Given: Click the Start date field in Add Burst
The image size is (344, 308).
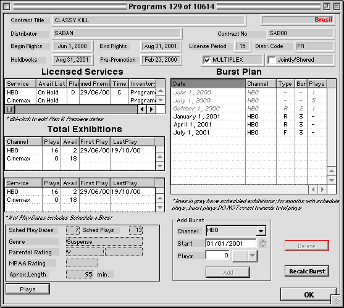Looking at the screenshot, I should 231,243.
